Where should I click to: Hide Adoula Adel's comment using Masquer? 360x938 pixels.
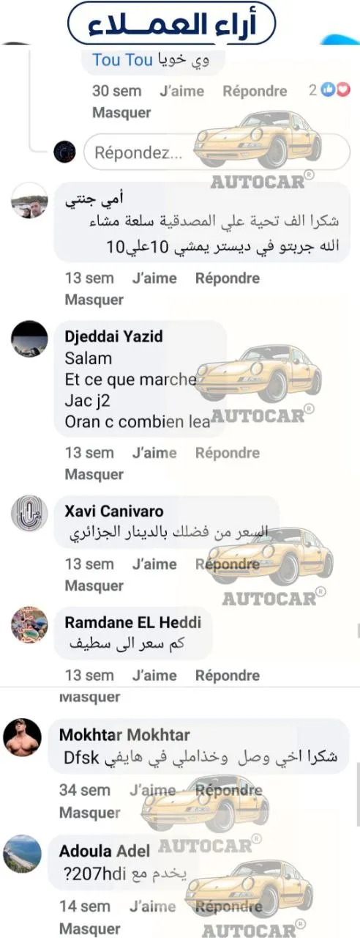click(x=90, y=928)
